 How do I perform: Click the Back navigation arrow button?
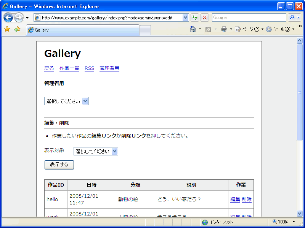tap(8, 17)
